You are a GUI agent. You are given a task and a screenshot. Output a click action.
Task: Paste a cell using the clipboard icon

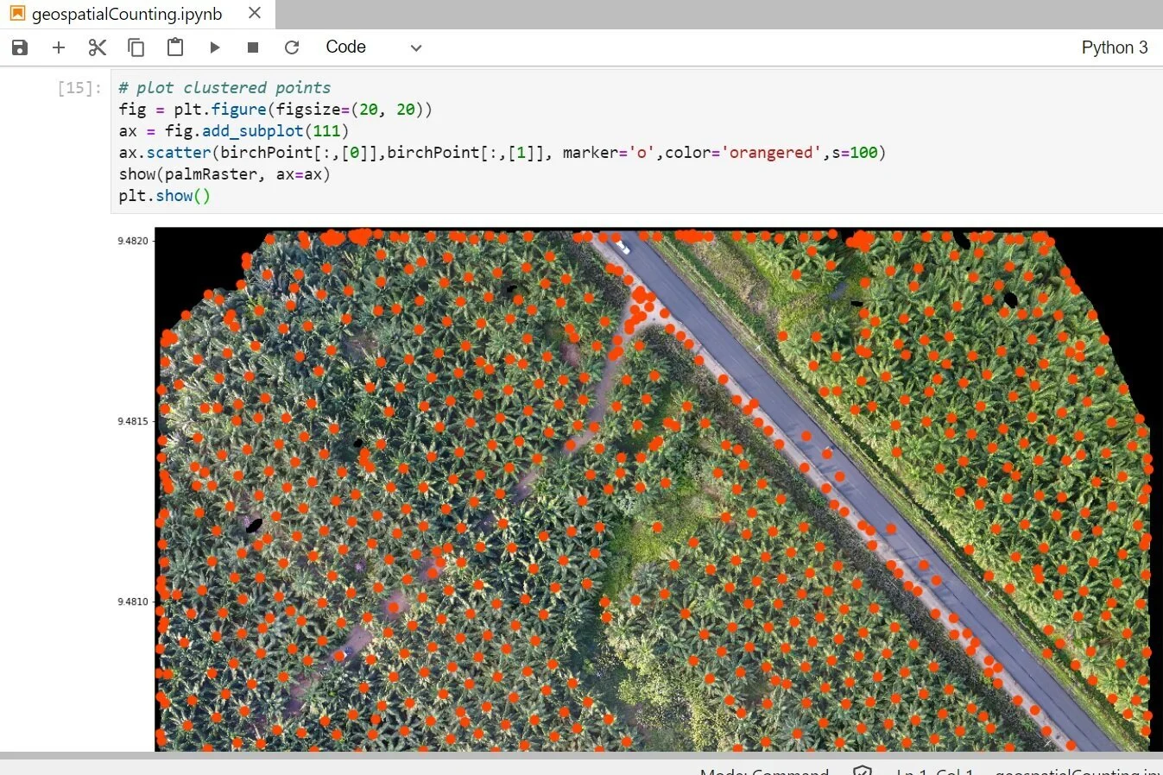pyautogui.click(x=175, y=47)
